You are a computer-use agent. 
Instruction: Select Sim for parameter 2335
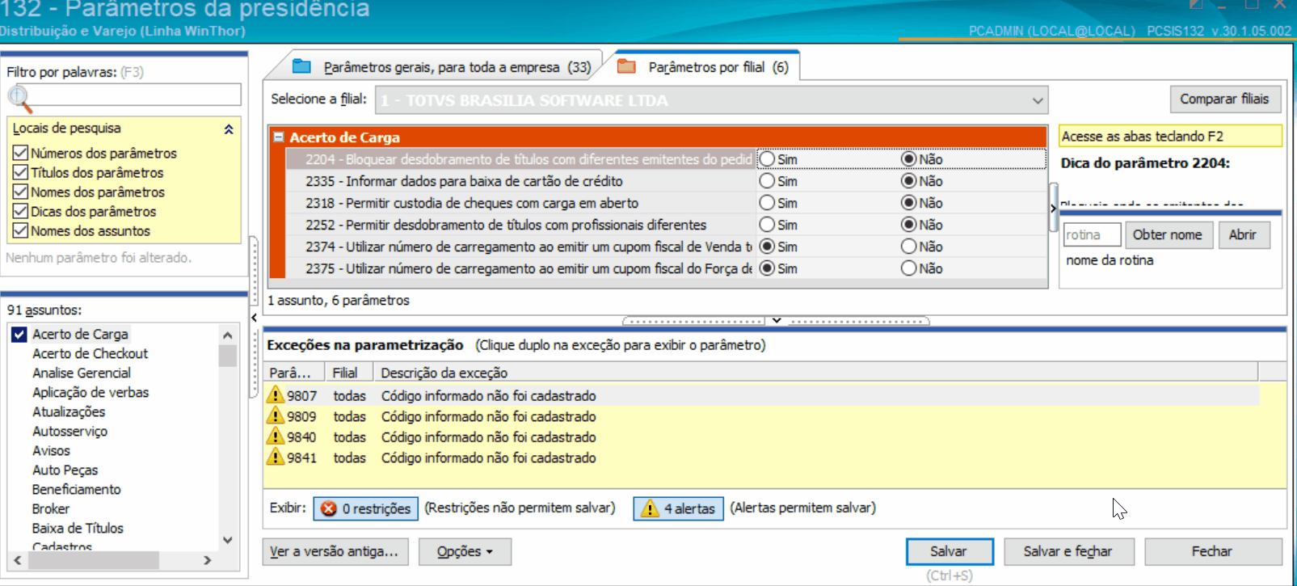[x=768, y=181]
